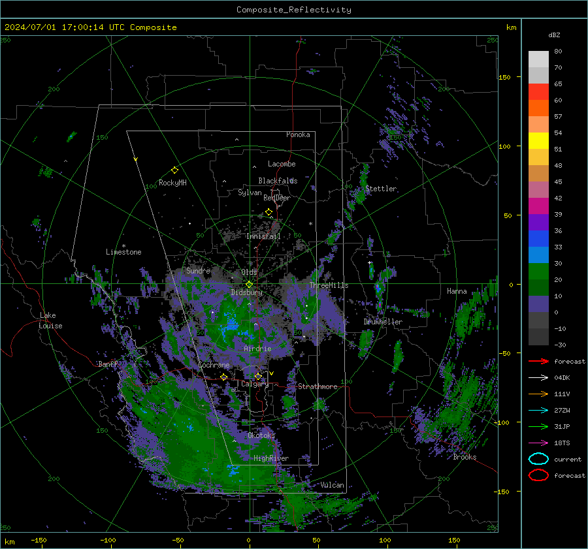Click the Lacombe city label
588x549 pixels.
pyautogui.click(x=282, y=164)
